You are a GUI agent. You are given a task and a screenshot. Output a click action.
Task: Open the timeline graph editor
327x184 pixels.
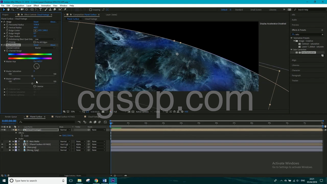[x=105, y=122]
